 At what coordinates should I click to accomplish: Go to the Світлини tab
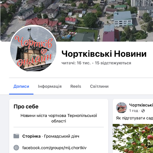(99, 86)
